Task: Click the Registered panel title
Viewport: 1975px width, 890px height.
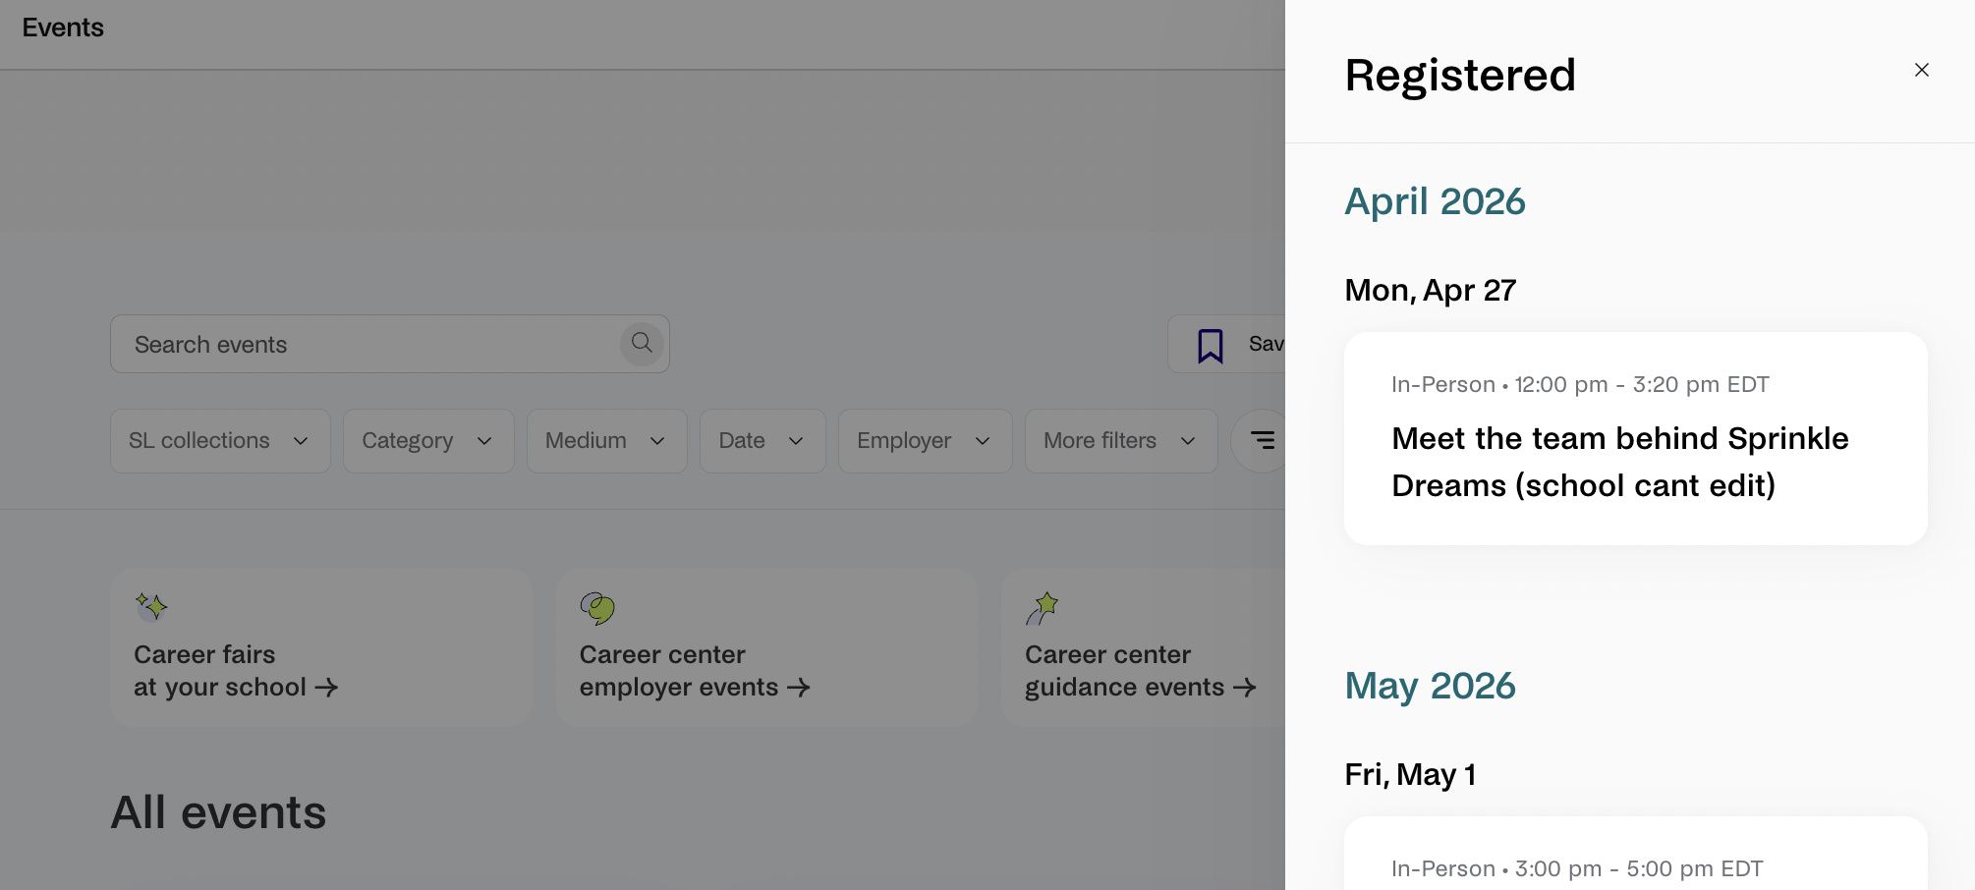Action: coord(1460,75)
